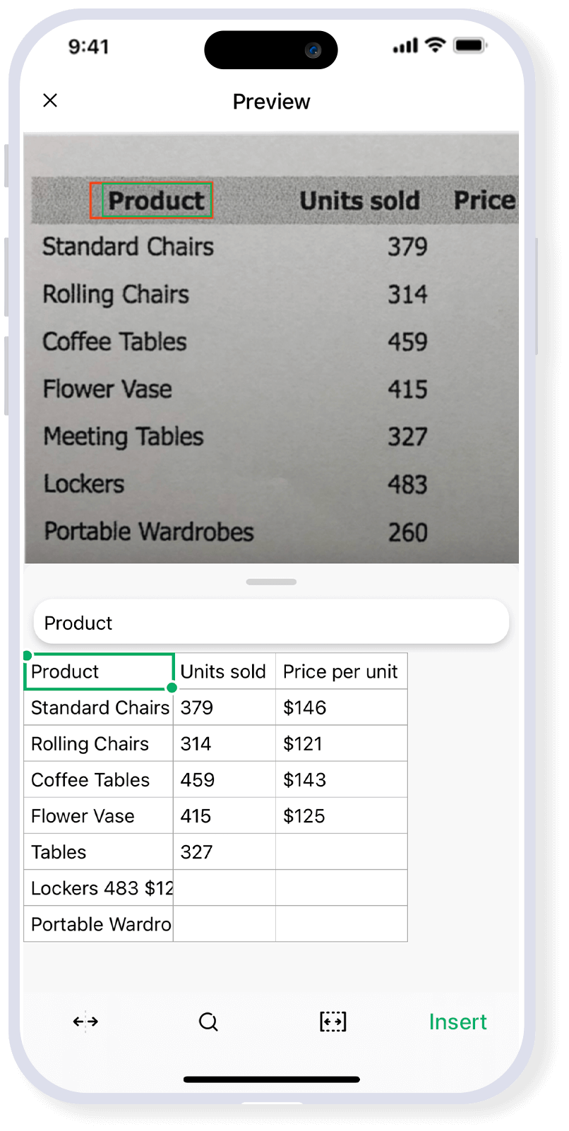The height and width of the screenshot is (1131, 569).
Task: Tap the dashed-frame fit selection icon
Action: [333, 1022]
